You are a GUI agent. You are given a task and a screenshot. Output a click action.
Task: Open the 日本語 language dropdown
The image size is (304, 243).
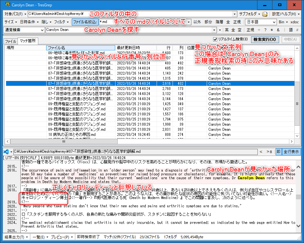261,22
